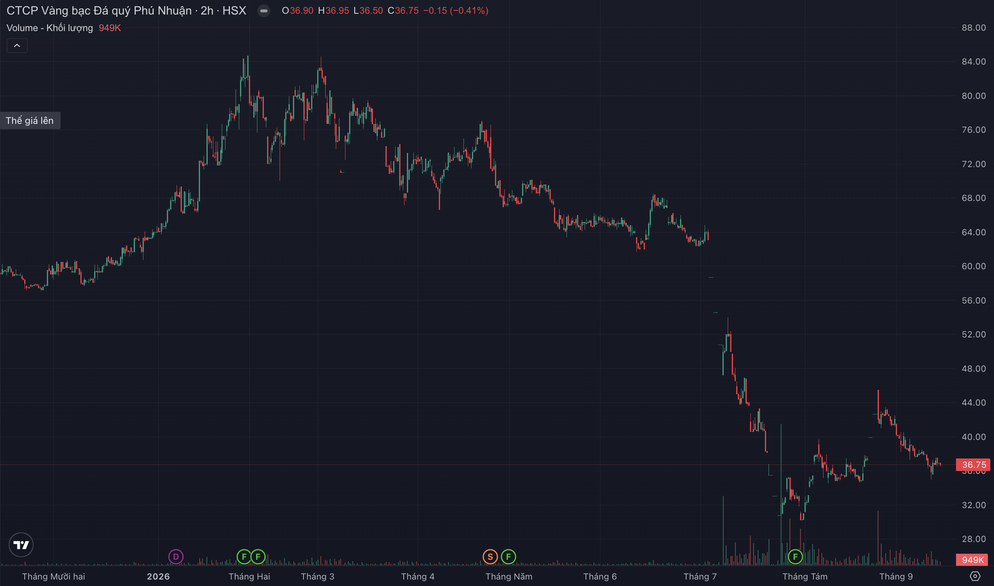Click the 76.00 price axis label

click(x=974, y=130)
